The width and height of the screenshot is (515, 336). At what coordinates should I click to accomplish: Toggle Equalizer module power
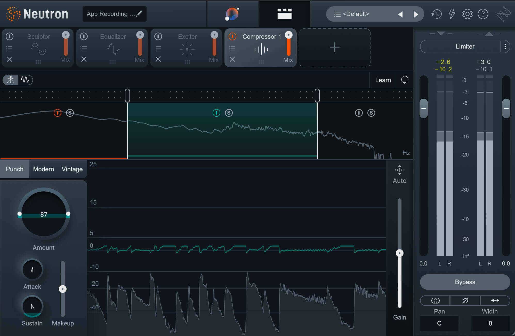(84, 36)
